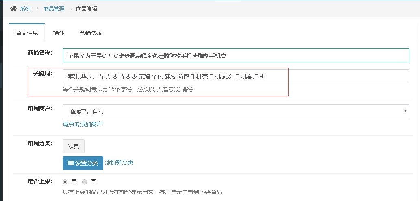This screenshot has width=420, height=201.
Task: Click the 是否上架 label
Action: 40,181
